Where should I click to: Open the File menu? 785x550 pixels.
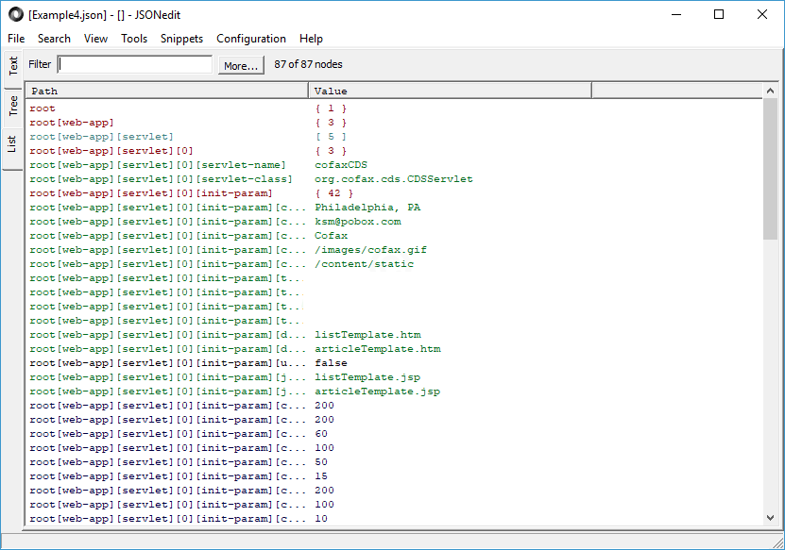(16, 39)
